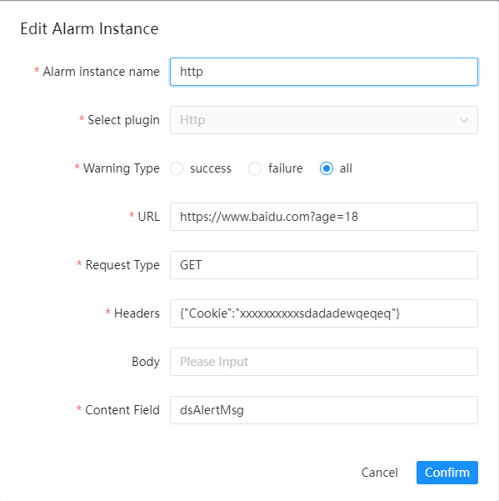The height and width of the screenshot is (501, 499).
Task: Click the Warning Type label
Action: click(122, 168)
